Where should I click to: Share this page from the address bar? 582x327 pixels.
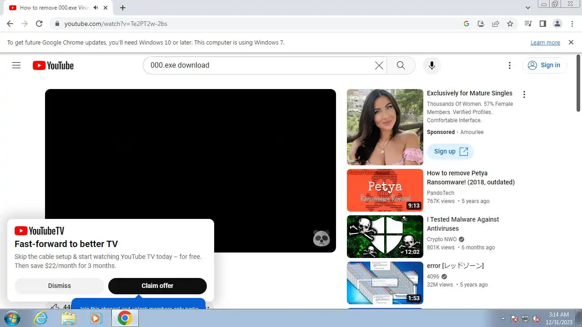click(x=496, y=24)
